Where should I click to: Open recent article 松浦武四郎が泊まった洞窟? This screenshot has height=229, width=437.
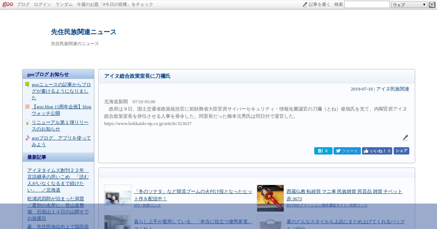58,208
